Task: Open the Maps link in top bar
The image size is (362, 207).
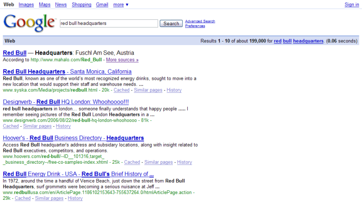Action: [45, 5]
